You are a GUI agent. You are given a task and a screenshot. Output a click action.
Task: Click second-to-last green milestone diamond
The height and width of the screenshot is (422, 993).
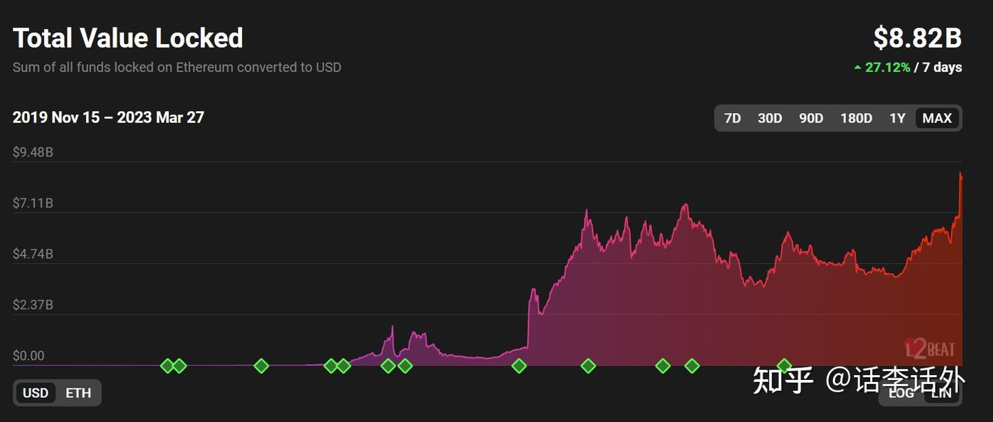point(692,365)
